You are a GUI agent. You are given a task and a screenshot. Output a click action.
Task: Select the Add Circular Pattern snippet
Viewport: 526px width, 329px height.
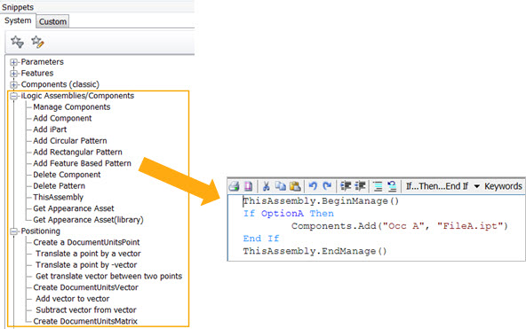pos(70,141)
